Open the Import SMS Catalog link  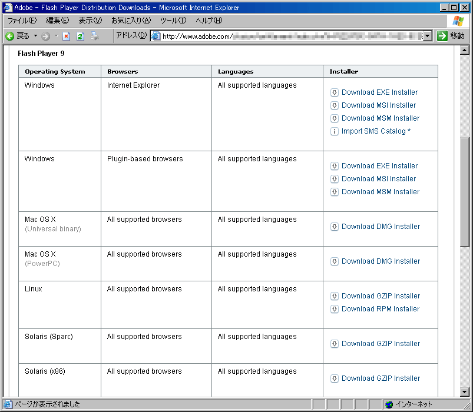(376, 131)
